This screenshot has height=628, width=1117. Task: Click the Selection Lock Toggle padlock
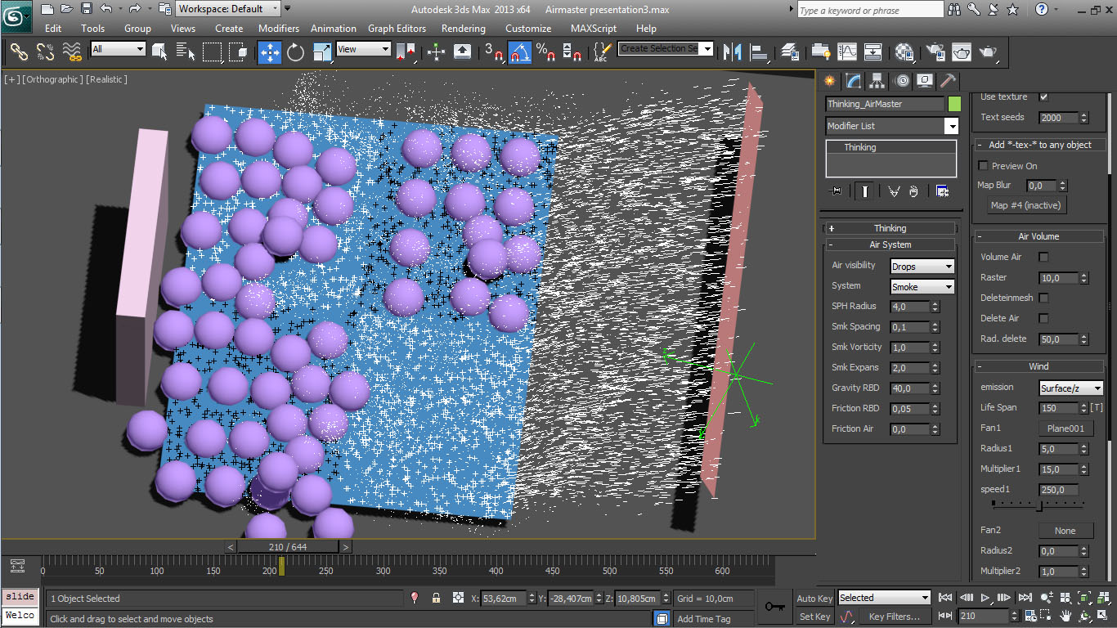[x=436, y=598]
